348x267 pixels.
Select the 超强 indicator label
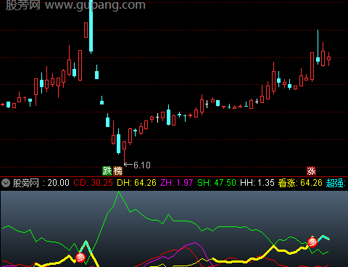336,183
